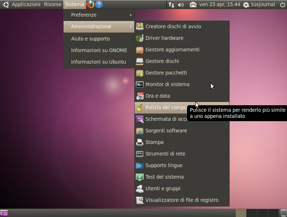Click the Sorgenti software globe icon

coord(140,131)
